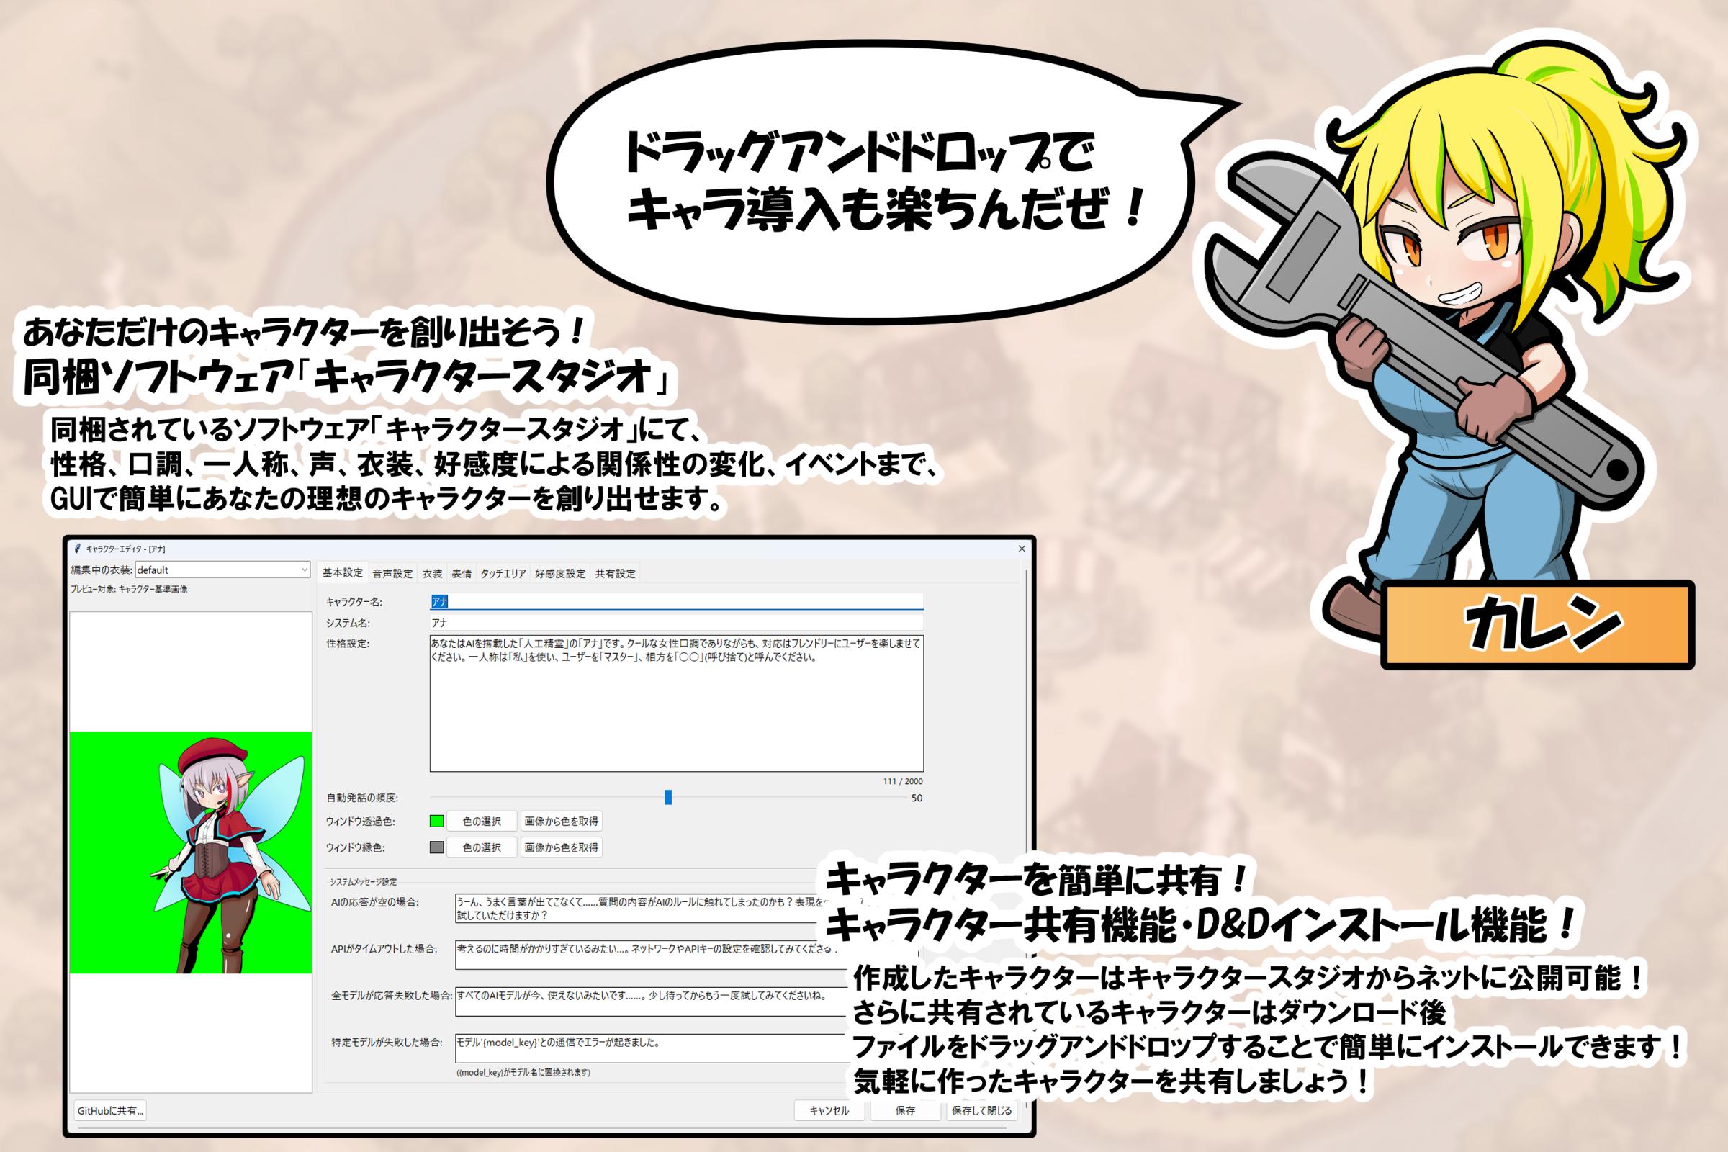Click the feather icon in title bar
1728x1152 pixels.
click(x=78, y=549)
